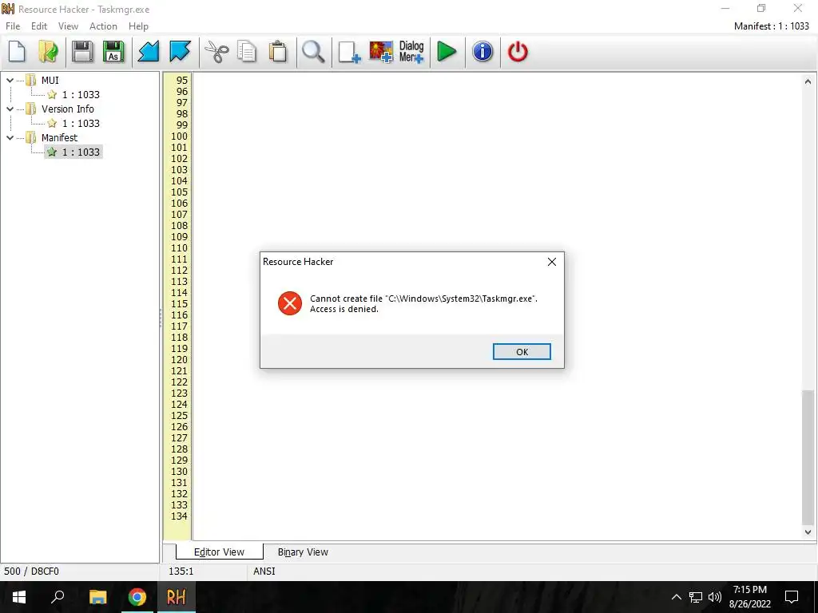This screenshot has height=613, width=818.
Task: Click the network tray icon
Action: [x=696, y=597]
